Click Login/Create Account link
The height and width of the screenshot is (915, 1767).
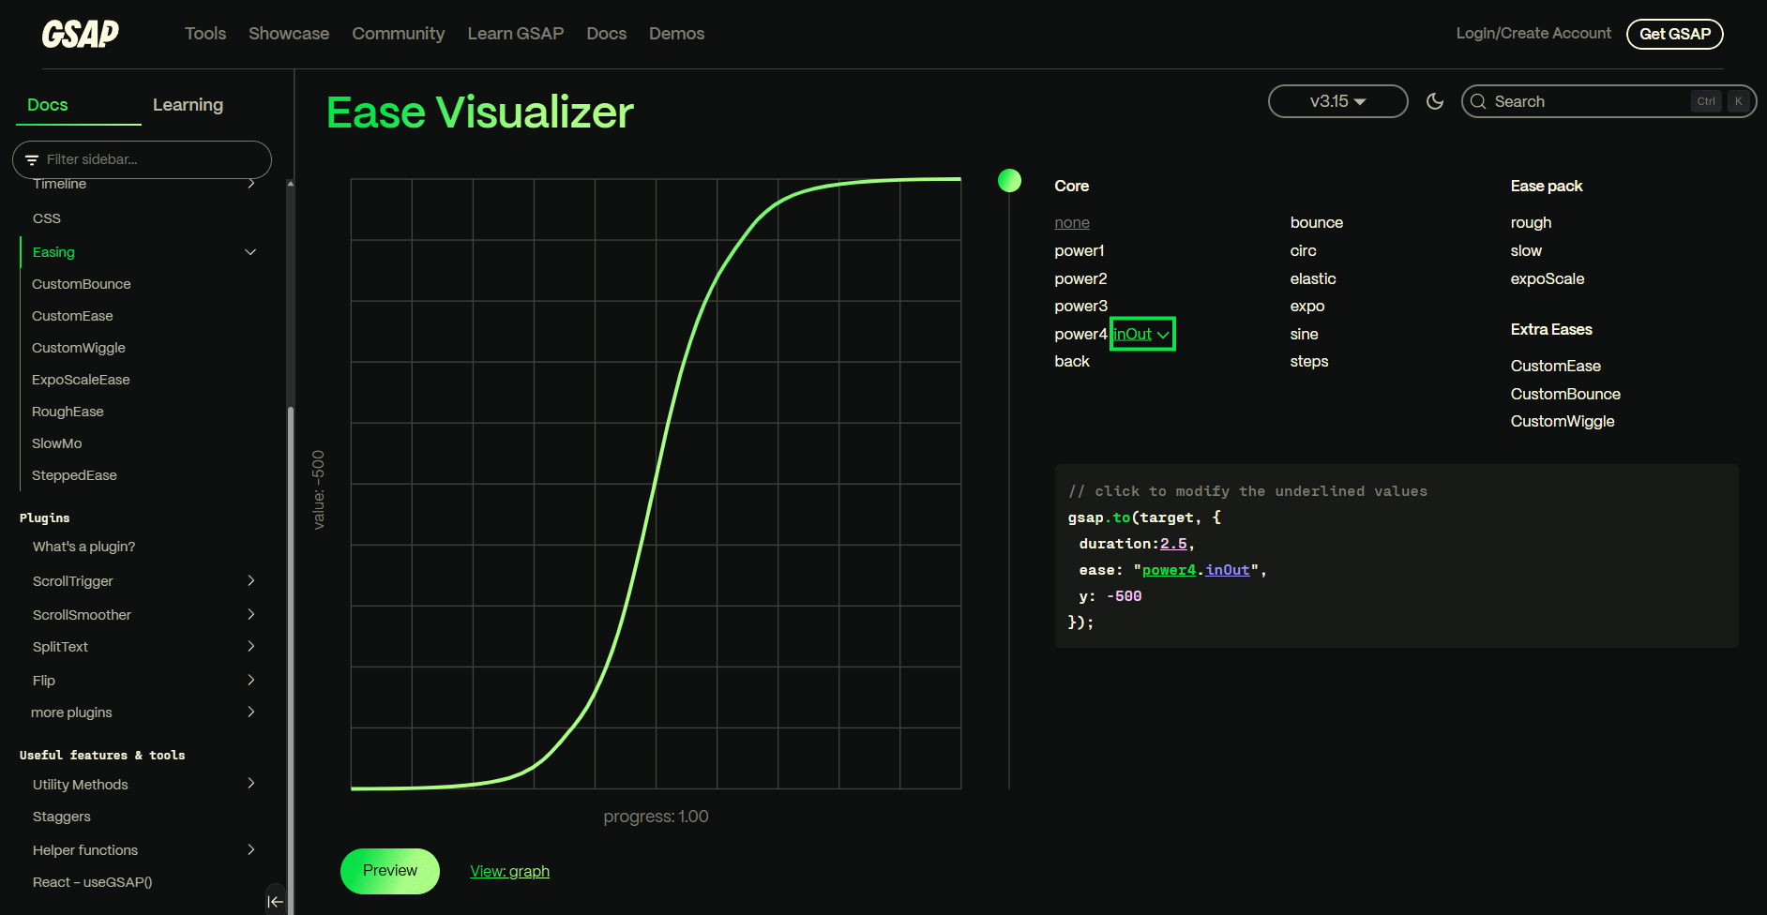pos(1533,34)
